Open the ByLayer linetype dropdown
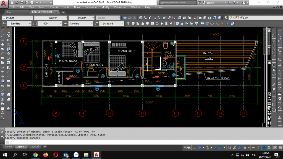Viewport: 283px width, 159px height. click(51, 18)
